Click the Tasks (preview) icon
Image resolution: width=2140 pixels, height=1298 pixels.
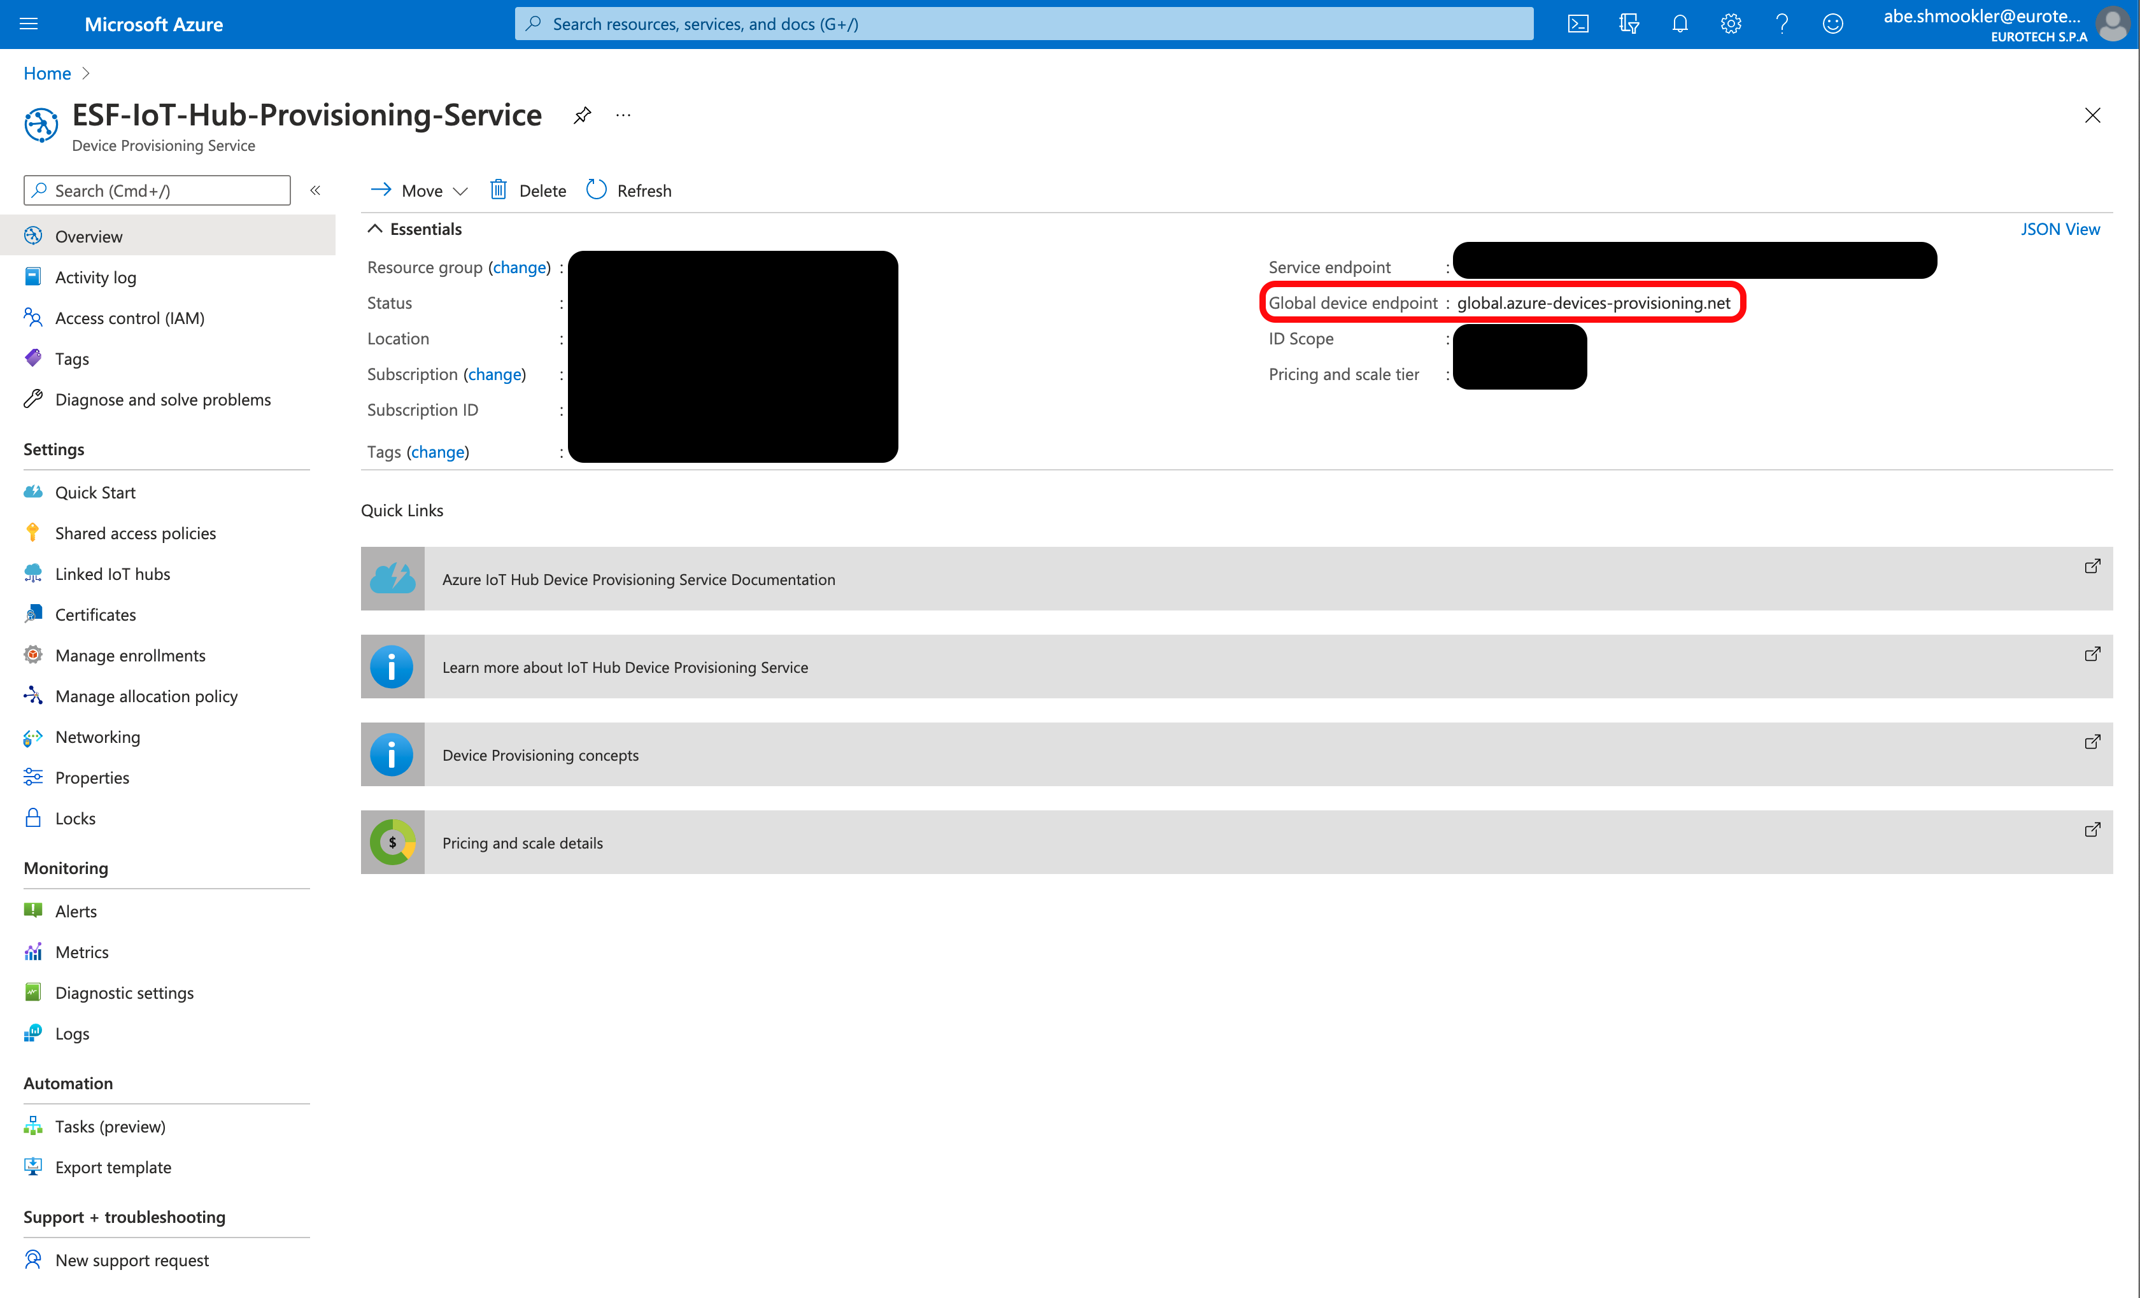(33, 1126)
